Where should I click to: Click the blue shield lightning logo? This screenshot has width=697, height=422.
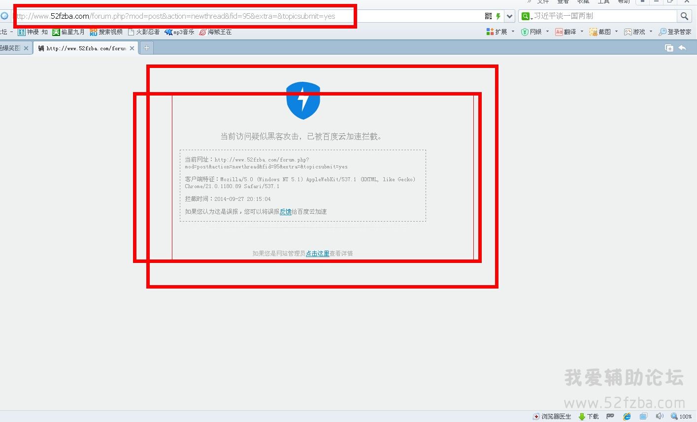coord(303,100)
